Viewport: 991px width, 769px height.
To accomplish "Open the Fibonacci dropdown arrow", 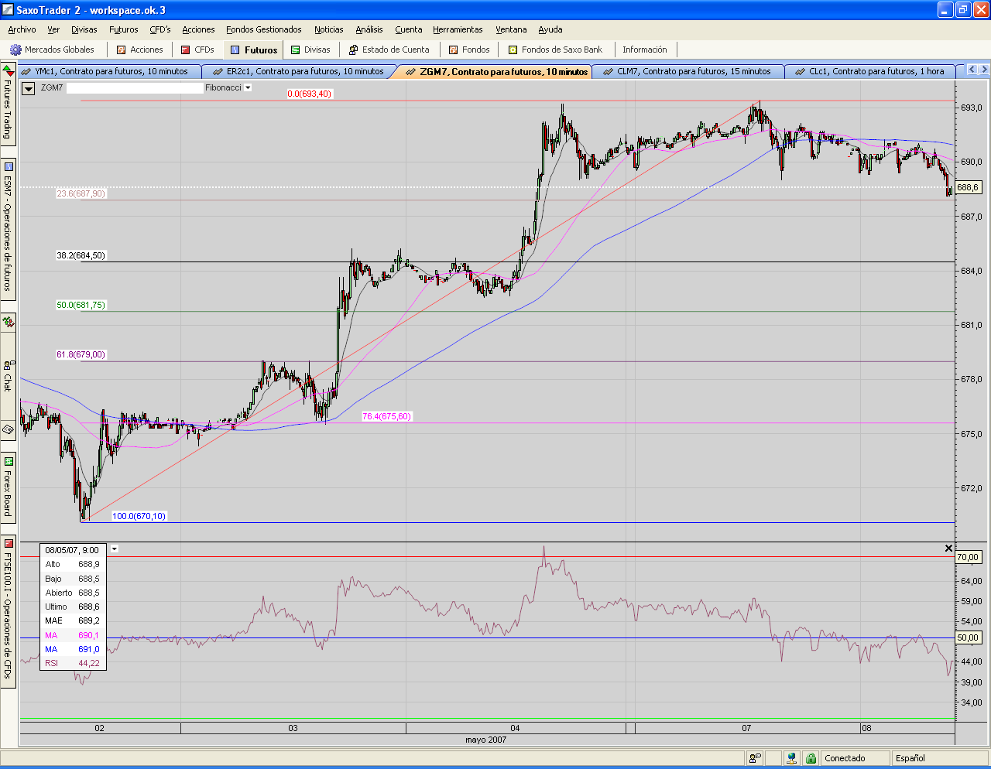I will click(x=248, y=88).
